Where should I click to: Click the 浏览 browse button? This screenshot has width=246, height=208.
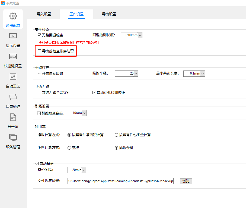pyautogui.click(x=186, y=181)
